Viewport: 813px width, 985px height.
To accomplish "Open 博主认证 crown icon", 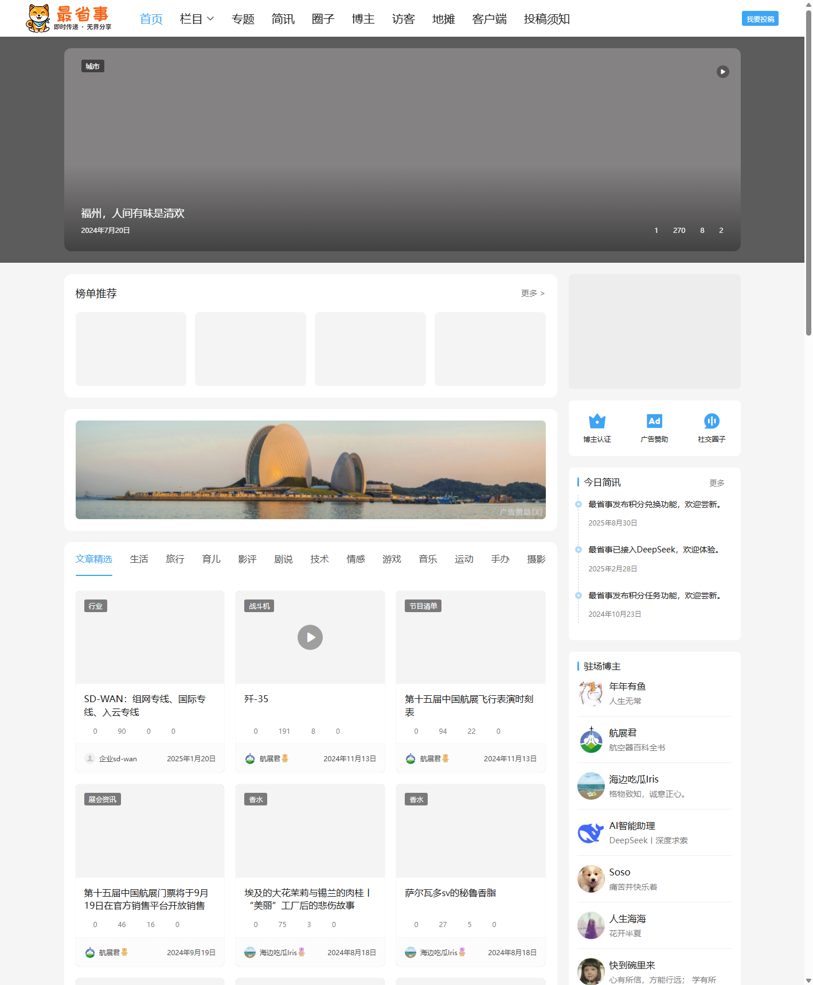I will tap(597, 422).
